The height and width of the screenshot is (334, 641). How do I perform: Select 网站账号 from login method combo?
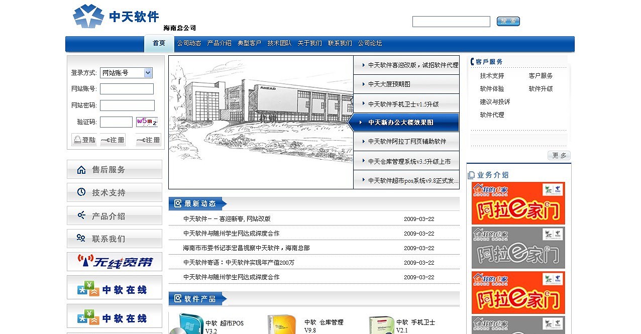pos(126,72)
